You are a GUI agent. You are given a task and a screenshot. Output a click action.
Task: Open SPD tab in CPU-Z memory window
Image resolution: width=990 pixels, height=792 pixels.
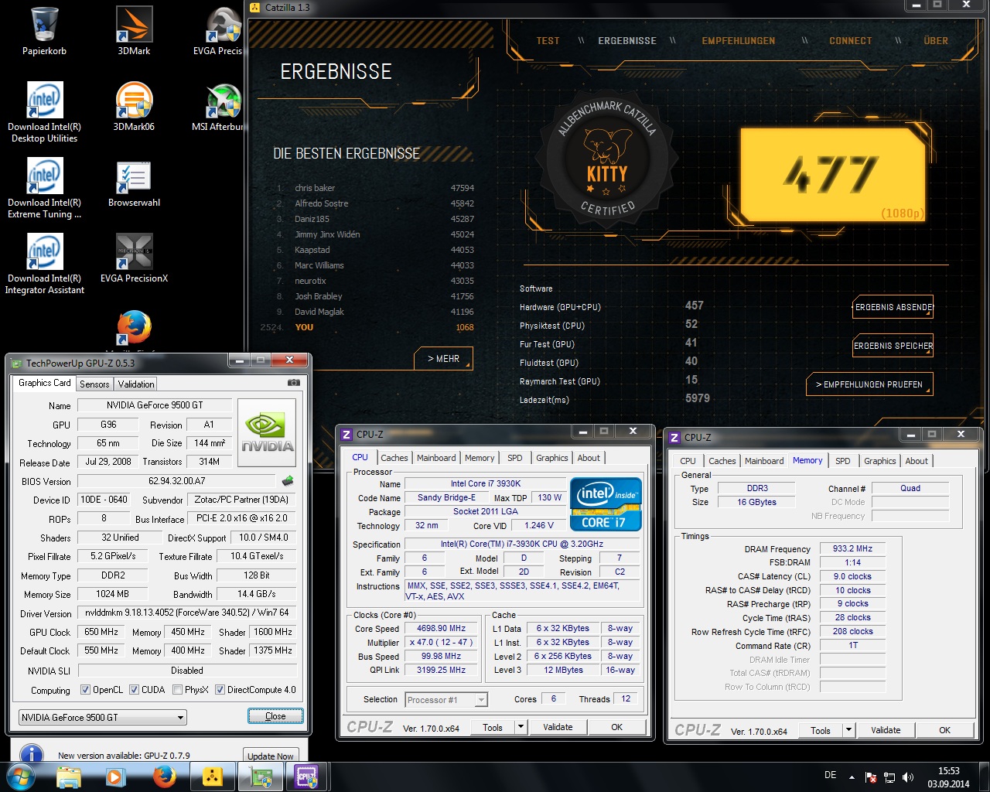click(x=843, y=461)
